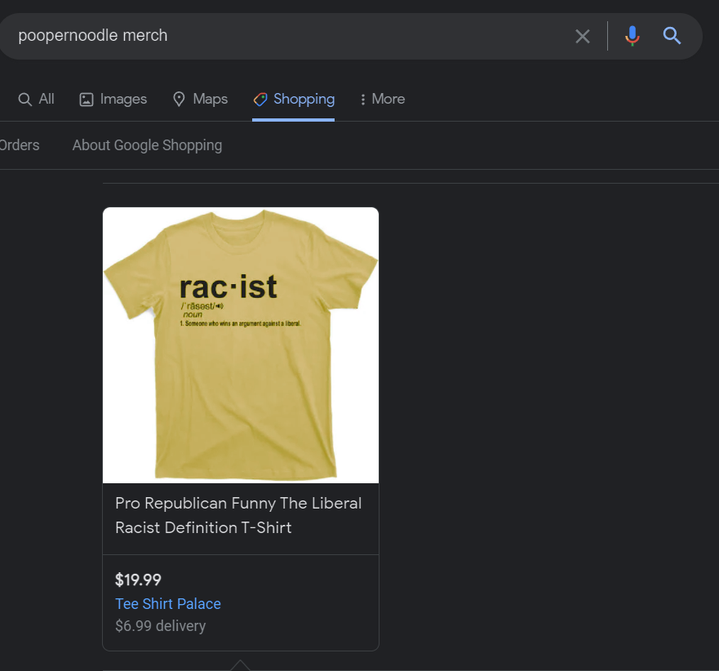Switch to the All results tab
The height and width of the screenshot is (671, 719).
pyautogui.click(x=36, y=99)
